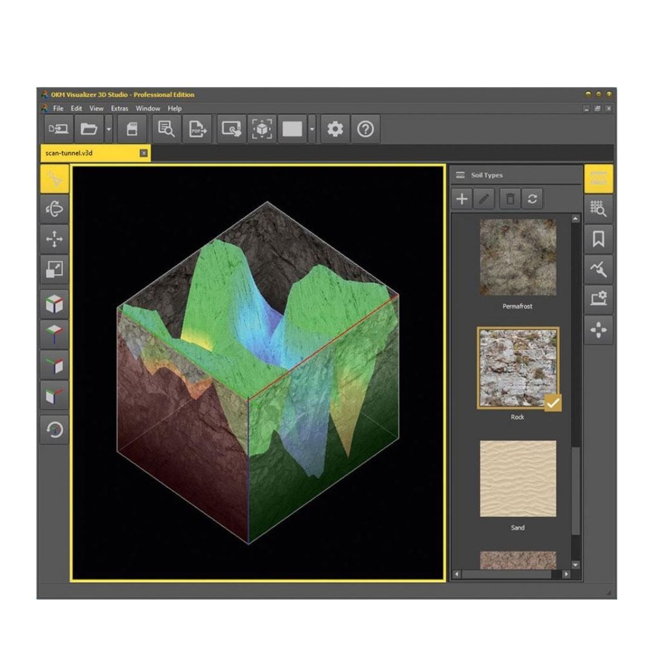The width and height of the screenshot is (653, 653).
Task: Reset the view rotation with the circular arrow icon
Action: (x=54, y=431)
